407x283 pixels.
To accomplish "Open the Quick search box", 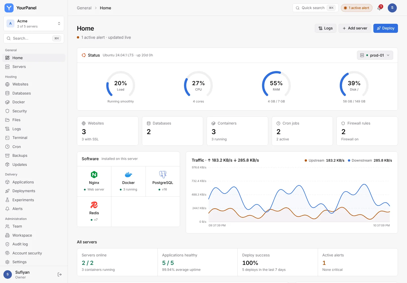I will [315, 8].
